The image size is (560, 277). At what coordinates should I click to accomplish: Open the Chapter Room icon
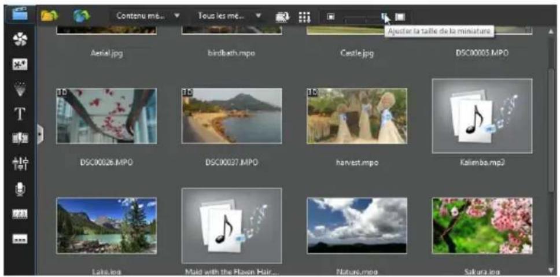pyautogui.click(x=20, y=214)
